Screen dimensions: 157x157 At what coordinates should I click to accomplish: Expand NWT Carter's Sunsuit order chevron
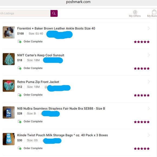(149, 55)
